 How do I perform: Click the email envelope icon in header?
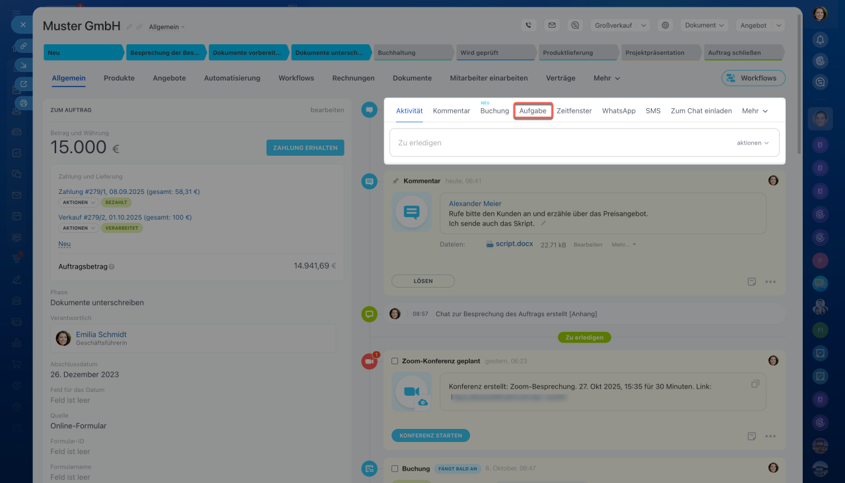click(552, 25)
